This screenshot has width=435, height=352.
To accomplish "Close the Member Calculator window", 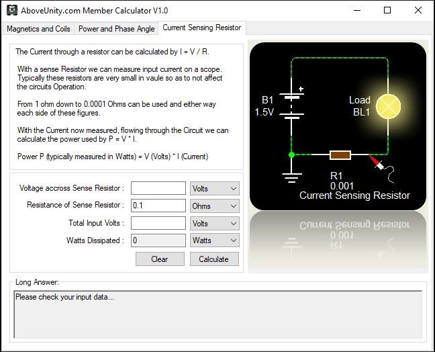I will pyautogui.click(x=418, y=11).
